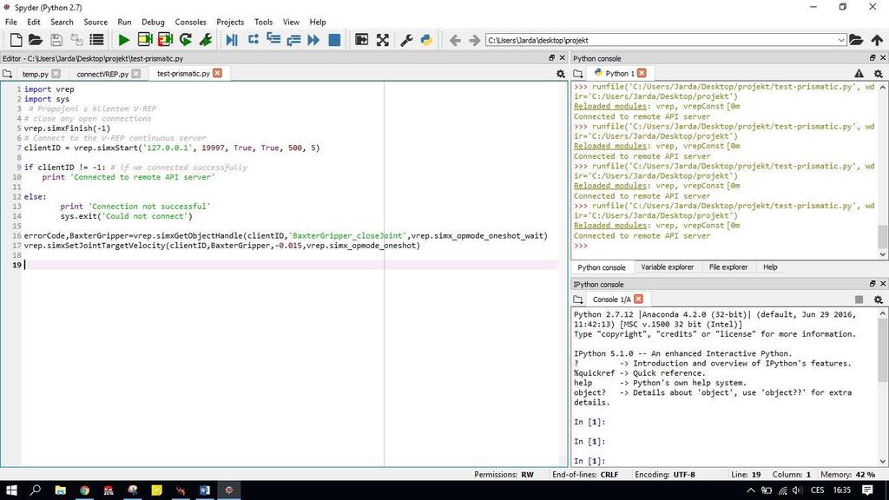Click the Python console warning triangle icon

859,74
